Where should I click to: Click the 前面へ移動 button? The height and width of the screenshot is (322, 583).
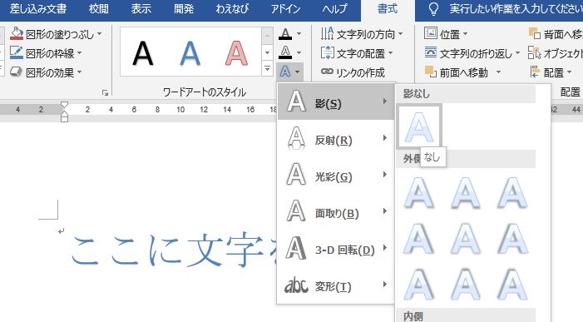click(457, 72)
